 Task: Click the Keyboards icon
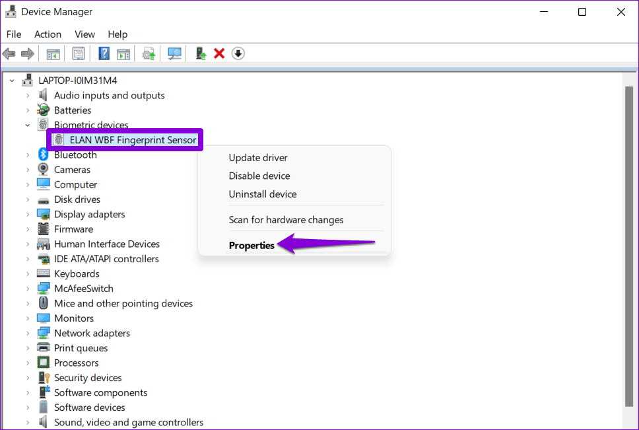pos(43,273)
